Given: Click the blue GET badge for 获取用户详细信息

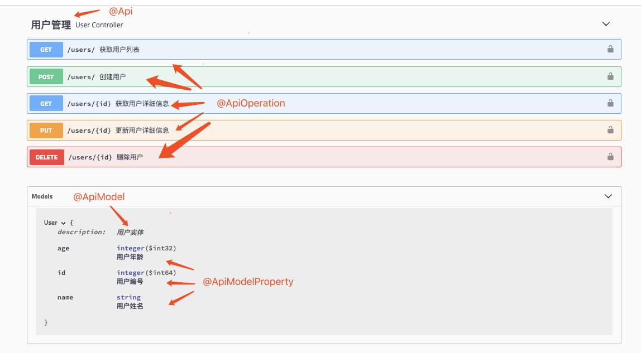Looking at the screenshot, I should click(46, 104).
